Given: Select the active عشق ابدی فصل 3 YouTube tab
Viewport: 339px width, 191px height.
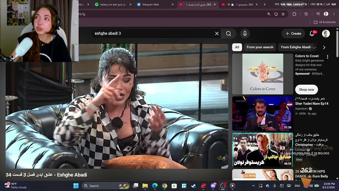Looking at the screenshot, I should point(197,5).
